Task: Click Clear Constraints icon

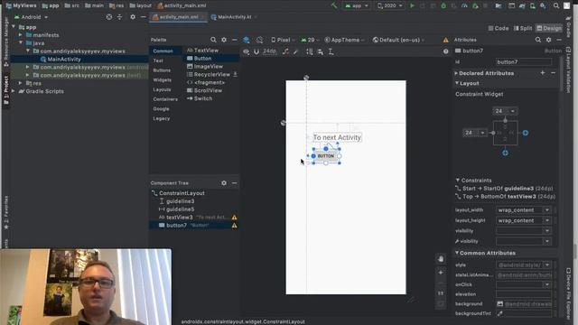Action: tap(285, 51)
